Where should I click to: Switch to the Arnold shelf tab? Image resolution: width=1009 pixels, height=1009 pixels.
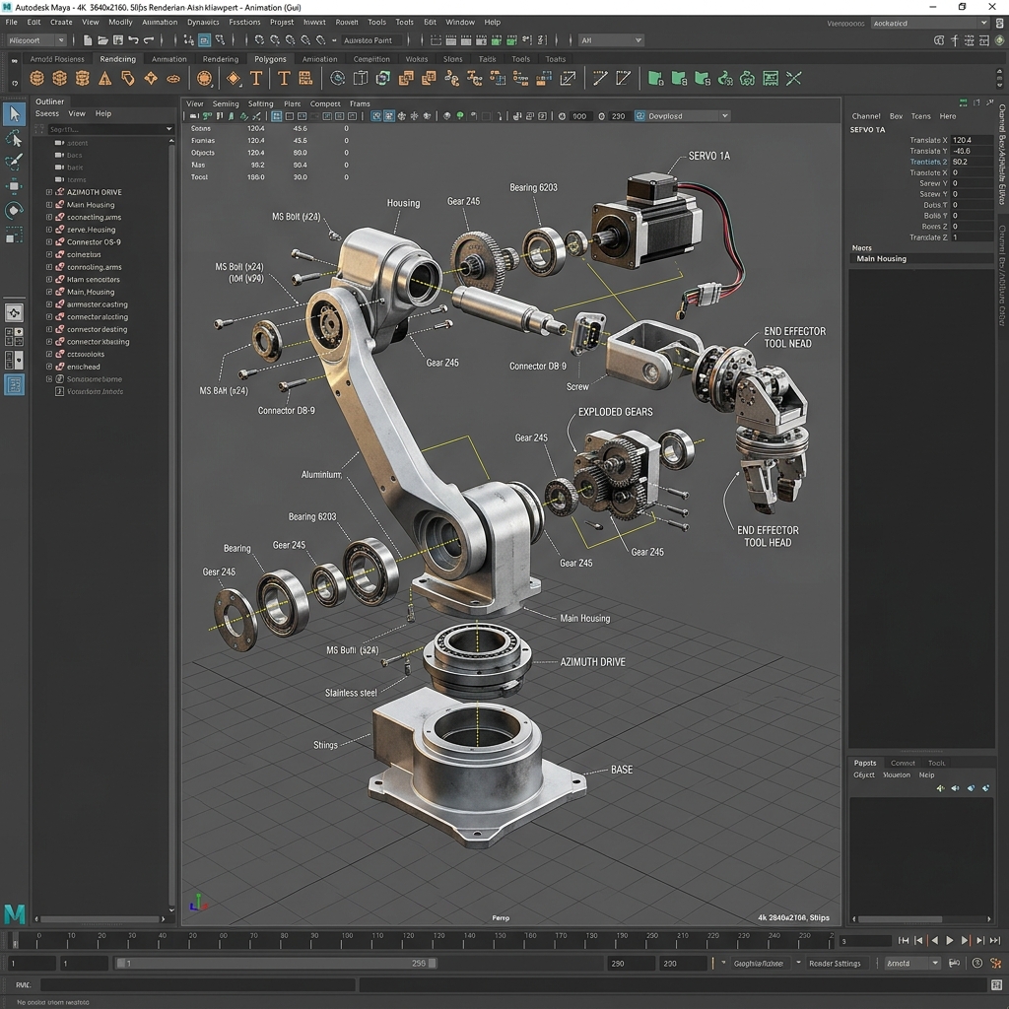pos(56,58)
